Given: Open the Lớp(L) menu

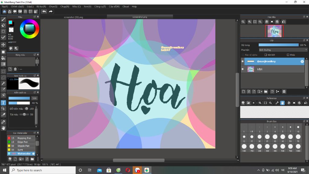Looking at the screenshot, I should point(30,7).
